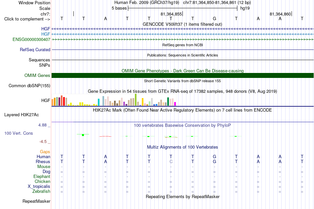
Task: Click the Layered H3K27Ac track label
Action: 21,115
